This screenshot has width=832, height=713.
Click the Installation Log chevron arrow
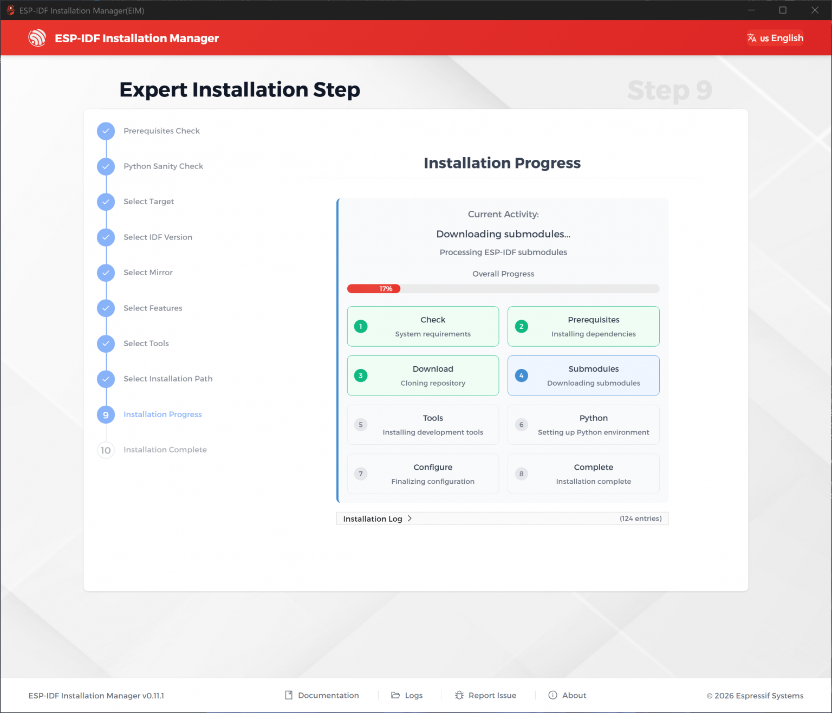coord(410,518)
